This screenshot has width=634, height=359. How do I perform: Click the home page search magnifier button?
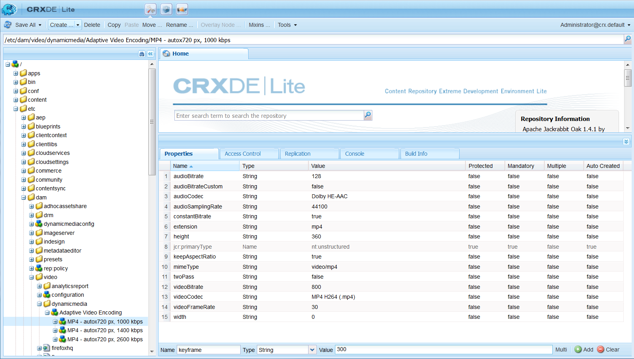(x=368, y=115)
